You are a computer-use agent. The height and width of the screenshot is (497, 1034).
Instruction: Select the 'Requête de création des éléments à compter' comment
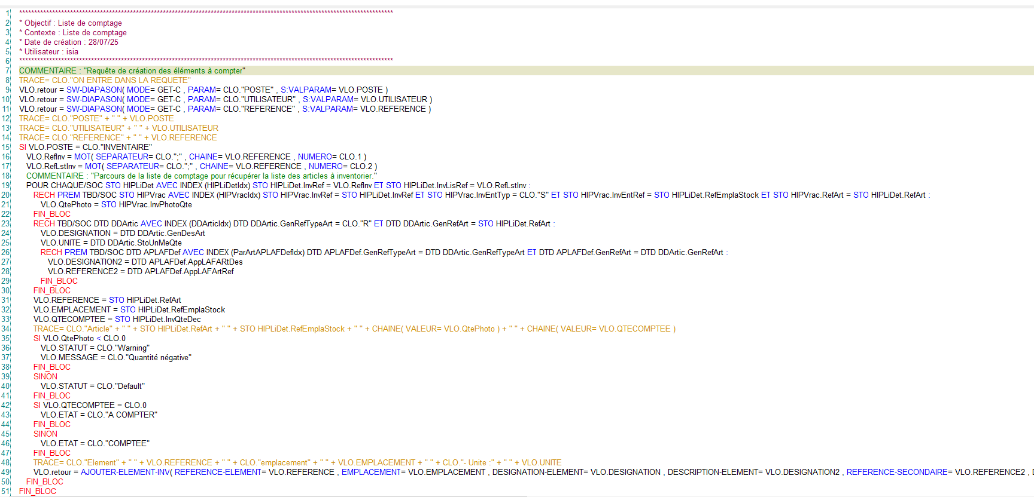tap(132, 70)
